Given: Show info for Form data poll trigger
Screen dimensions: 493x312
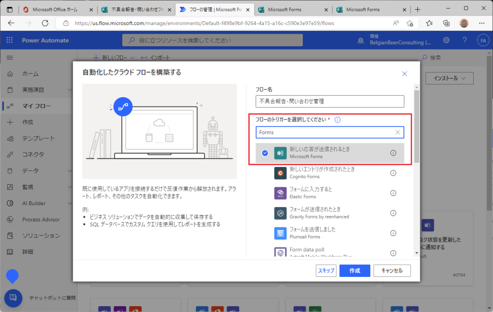Looking at the screenshot, I should (x=393, y=253).
